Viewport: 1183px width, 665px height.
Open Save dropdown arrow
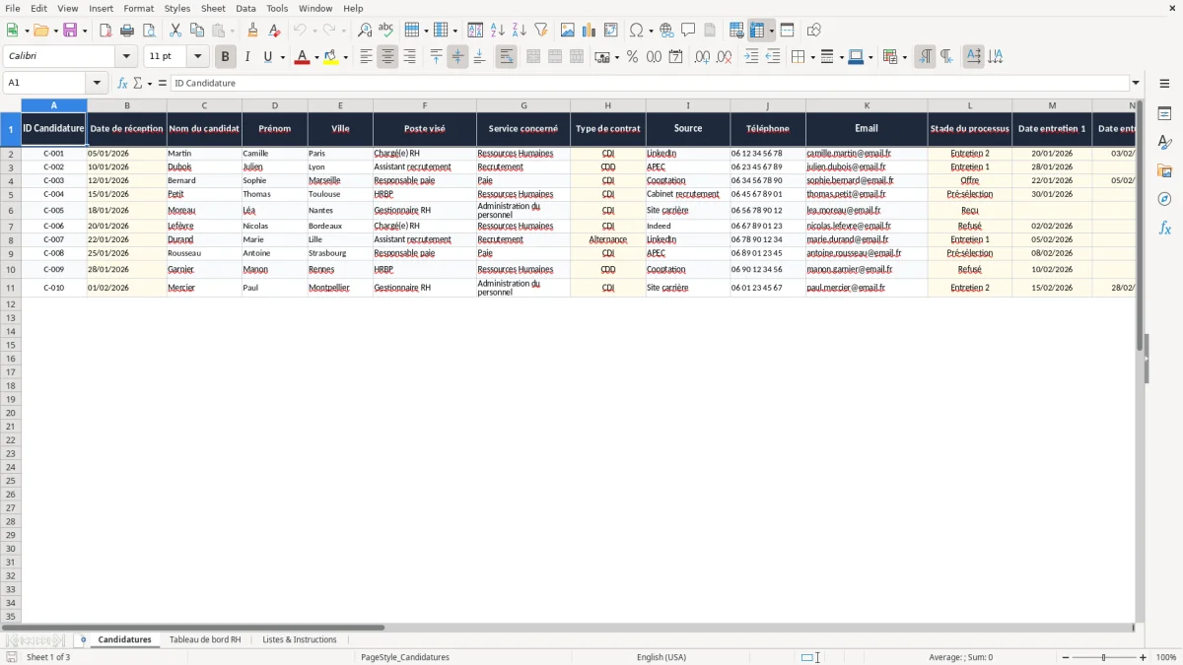[84, 31]
